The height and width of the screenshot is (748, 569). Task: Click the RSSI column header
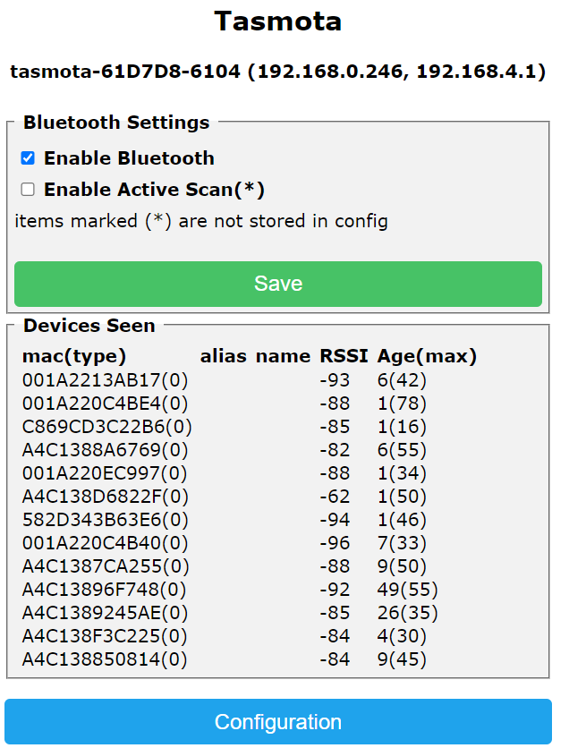tap(344, 356)
